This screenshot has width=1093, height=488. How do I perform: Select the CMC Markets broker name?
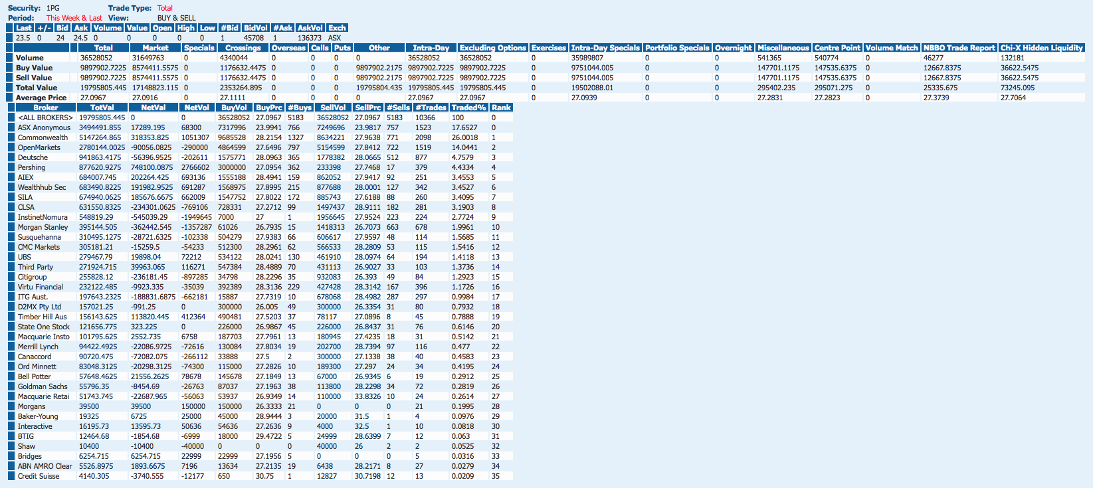coord(39,247)
